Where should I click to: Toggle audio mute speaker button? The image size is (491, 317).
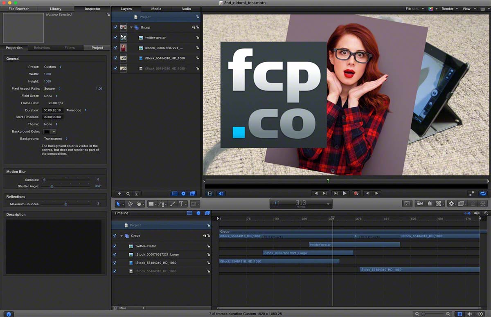tap(221, 193)
